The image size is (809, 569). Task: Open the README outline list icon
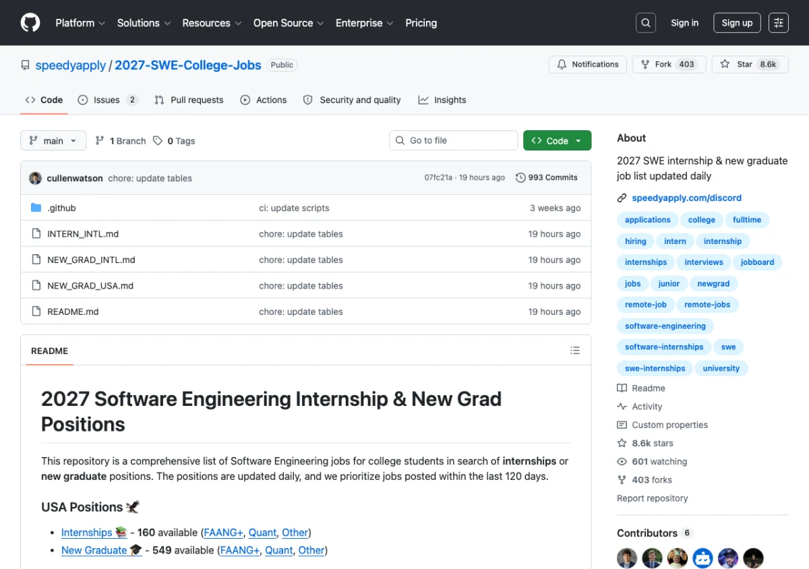point(575,351)
